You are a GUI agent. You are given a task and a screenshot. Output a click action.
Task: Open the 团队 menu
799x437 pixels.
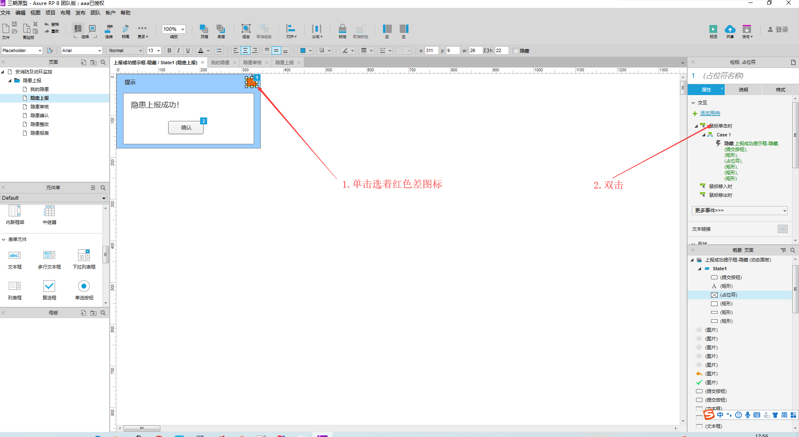point(95,13)
